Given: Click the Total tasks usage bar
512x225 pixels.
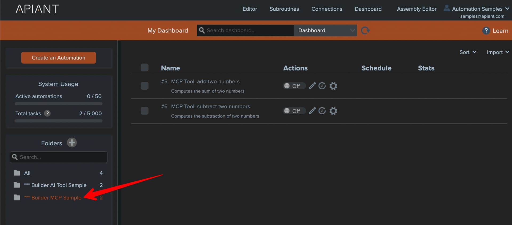Looking at the screenshot, I should coord(59,121).
